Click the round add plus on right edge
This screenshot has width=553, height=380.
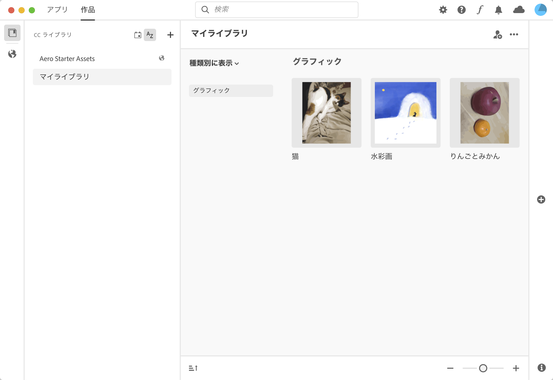541,199
